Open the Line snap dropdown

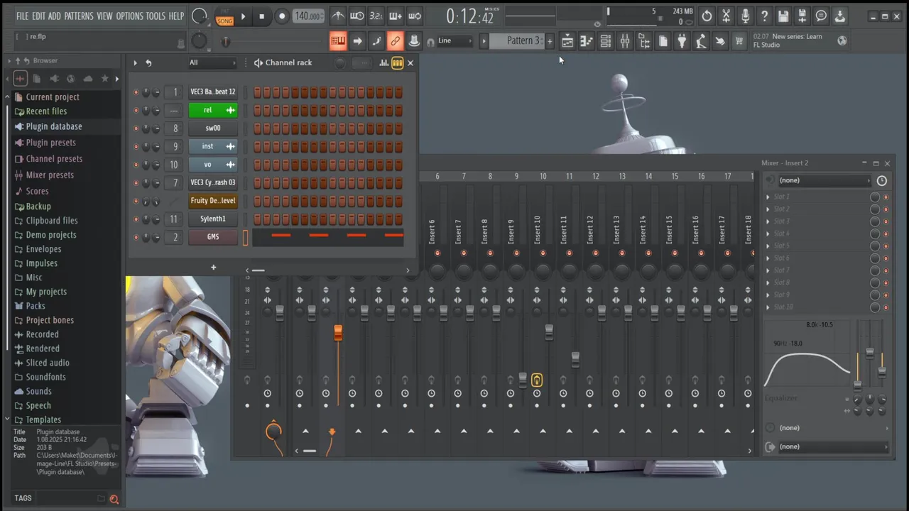[454, 41]
